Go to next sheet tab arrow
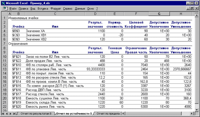200x117 pixels. coord(10,113)
